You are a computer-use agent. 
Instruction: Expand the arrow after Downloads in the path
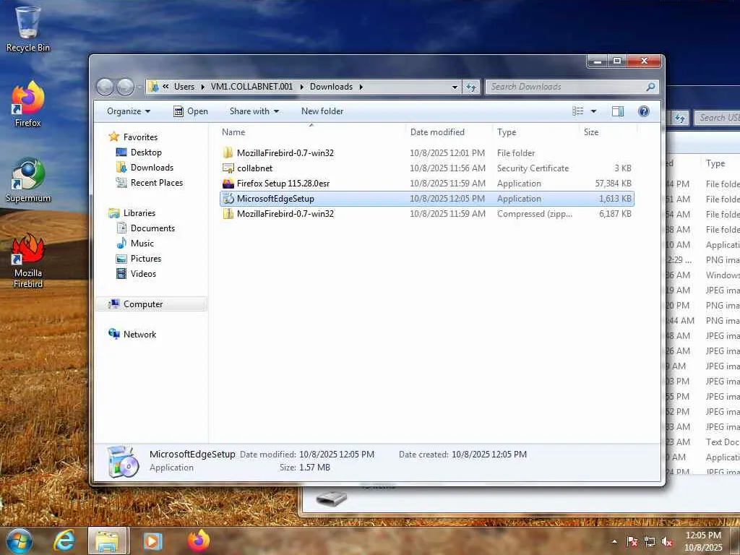361,87
